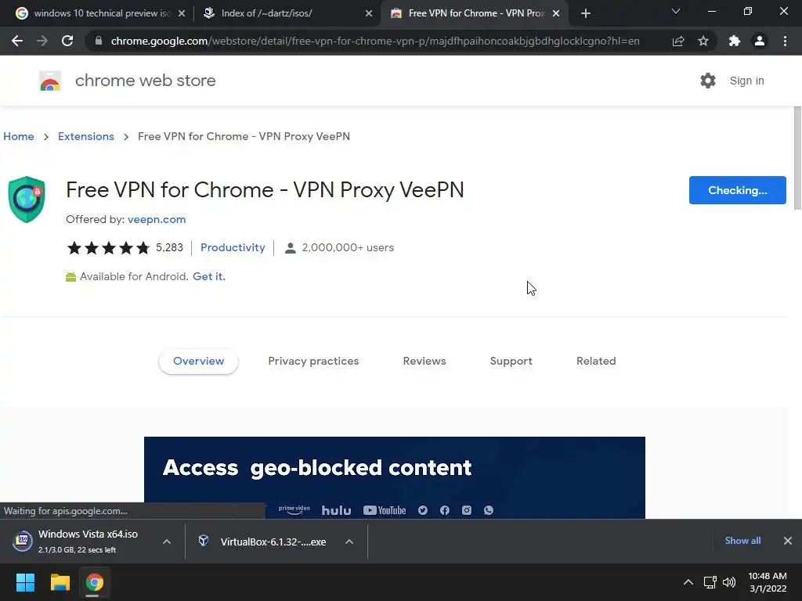Click the Get it Android link

[x=208, y=276]
